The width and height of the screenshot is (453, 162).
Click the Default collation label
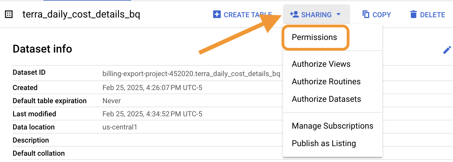[39, 154]
